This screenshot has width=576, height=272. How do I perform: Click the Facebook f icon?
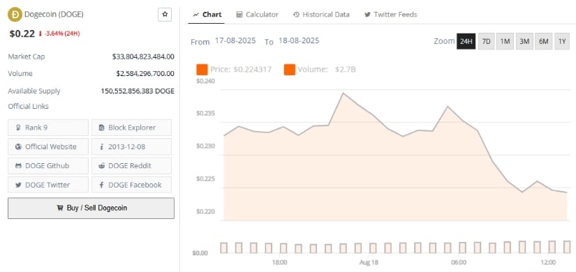pyautogui.click(x=102, y=185)
